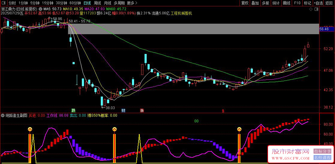The image size is (335, 164).
Task: Click the 名师课程 link in banner
Action: tap(322, 158)
